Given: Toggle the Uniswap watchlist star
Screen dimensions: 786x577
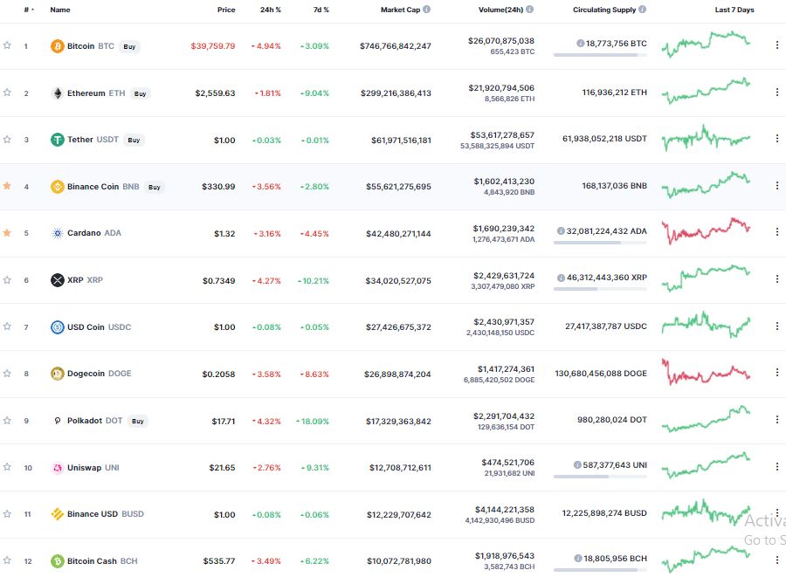Looking at the screenshot, I should click(7, 467).
